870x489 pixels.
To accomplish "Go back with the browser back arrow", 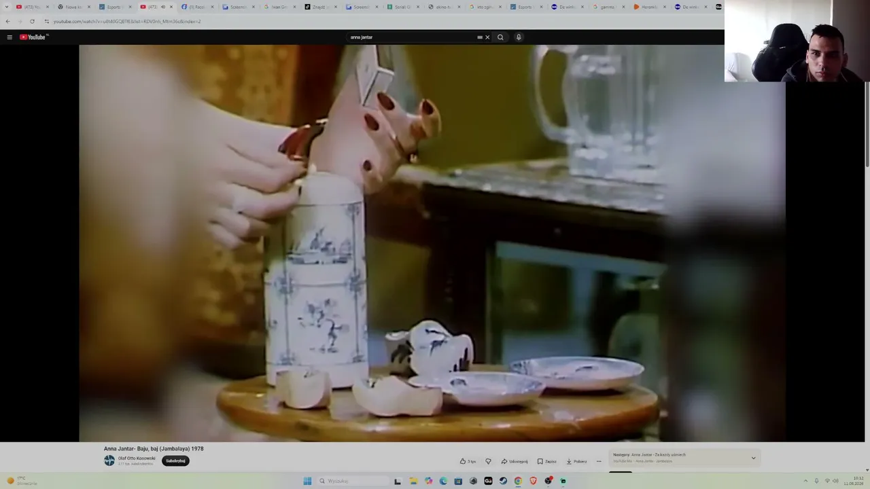I will [7, 21].
